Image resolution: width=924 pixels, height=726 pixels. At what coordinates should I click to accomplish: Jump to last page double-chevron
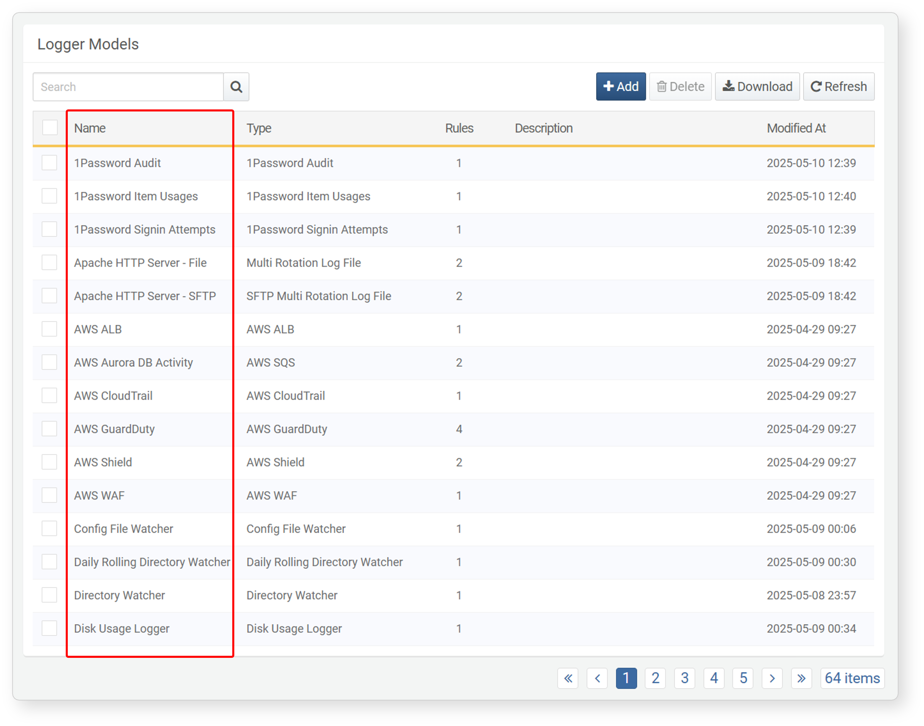click(x=801, y=678)
